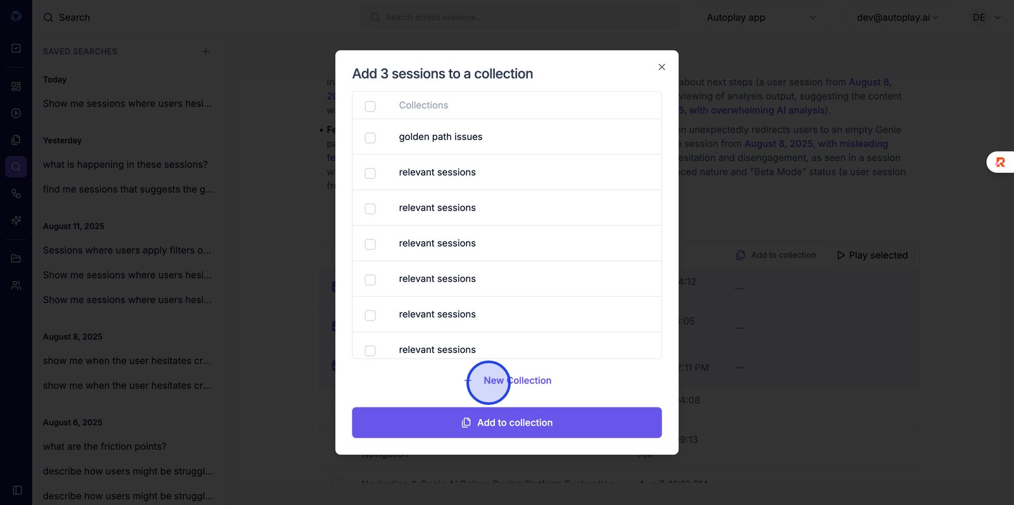Check the golden path issues collection checkbox
Screen dimensions: 1014x505
tap(370, 137)
